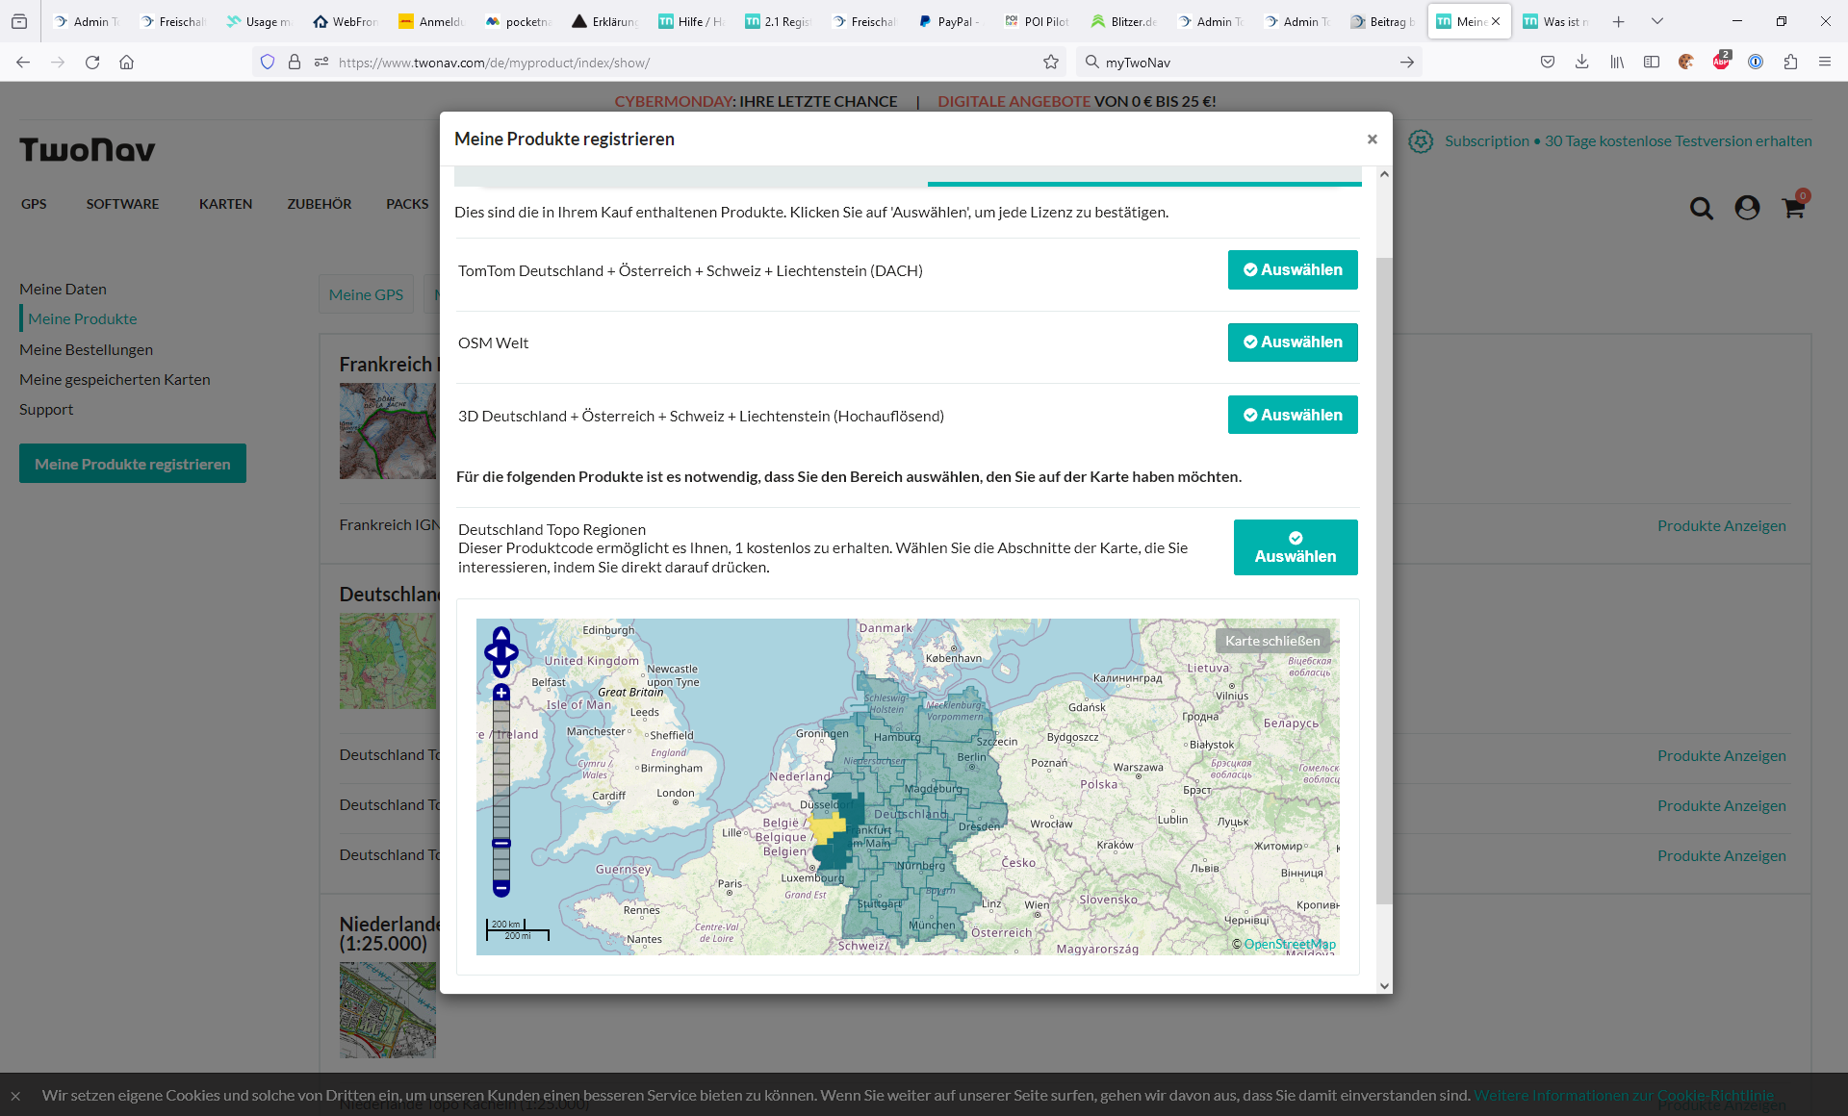This screenshot has width=1848, height=1116.
Task: Zoom in on map with plus button
Action: pyautogui.click(x=501, y=693)
